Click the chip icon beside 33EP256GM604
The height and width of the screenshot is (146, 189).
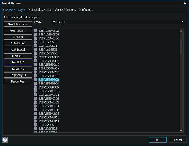tap(36, 68)
